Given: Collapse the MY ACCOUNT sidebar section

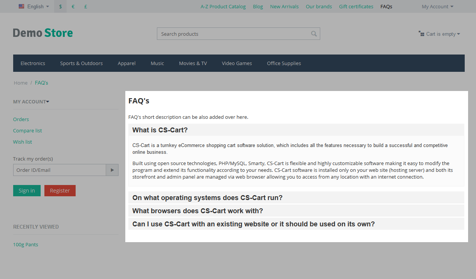Looking at the screenshot, I should 31,102.
